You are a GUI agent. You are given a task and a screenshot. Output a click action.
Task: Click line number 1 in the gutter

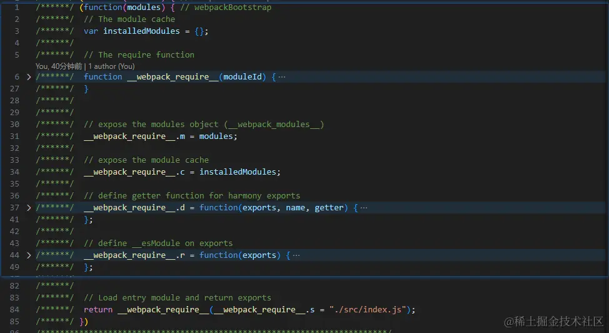pyautogui.click(x=17, y=8)
